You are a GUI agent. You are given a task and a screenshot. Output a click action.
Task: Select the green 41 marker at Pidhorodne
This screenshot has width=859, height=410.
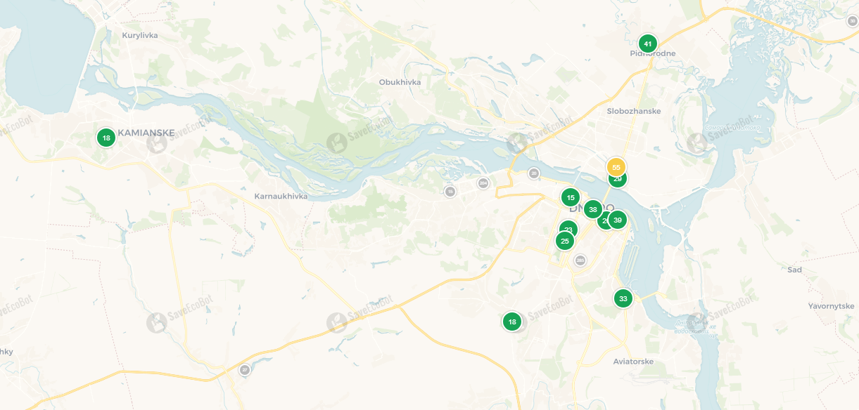click(648, 44)
